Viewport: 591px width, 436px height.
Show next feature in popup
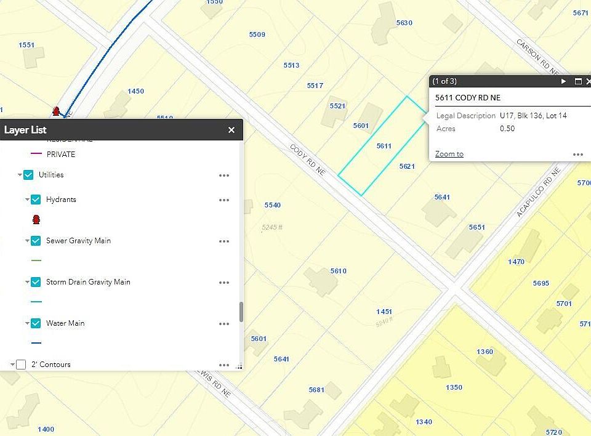563,81
